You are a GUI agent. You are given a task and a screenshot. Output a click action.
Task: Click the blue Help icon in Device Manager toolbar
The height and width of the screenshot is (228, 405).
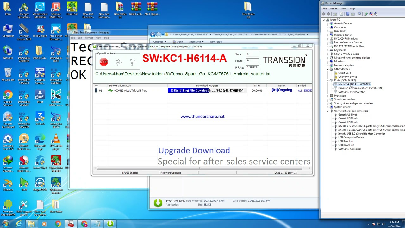(348, 14)
